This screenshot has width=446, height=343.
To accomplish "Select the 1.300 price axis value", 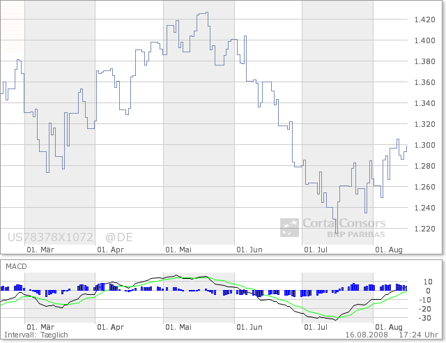I will pos(425,145).
